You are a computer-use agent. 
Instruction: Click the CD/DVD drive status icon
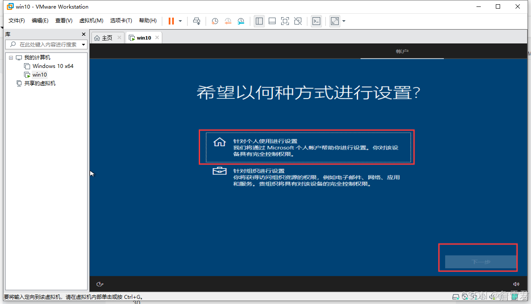(465, 297)
